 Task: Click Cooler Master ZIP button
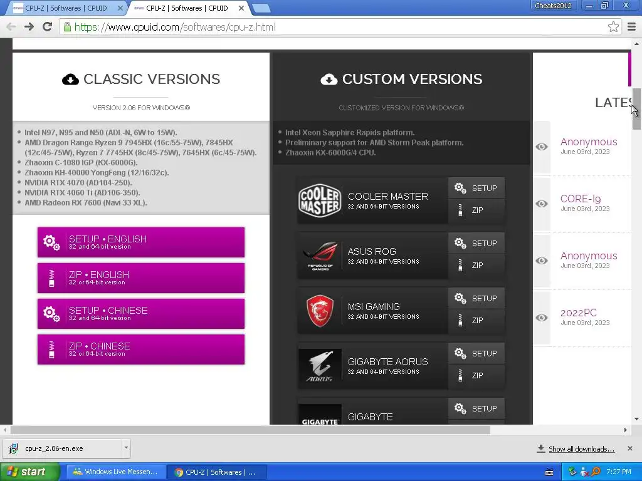click(476, 210)
